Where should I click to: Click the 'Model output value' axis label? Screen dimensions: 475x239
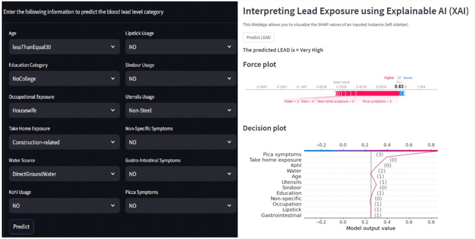point(371,229)
